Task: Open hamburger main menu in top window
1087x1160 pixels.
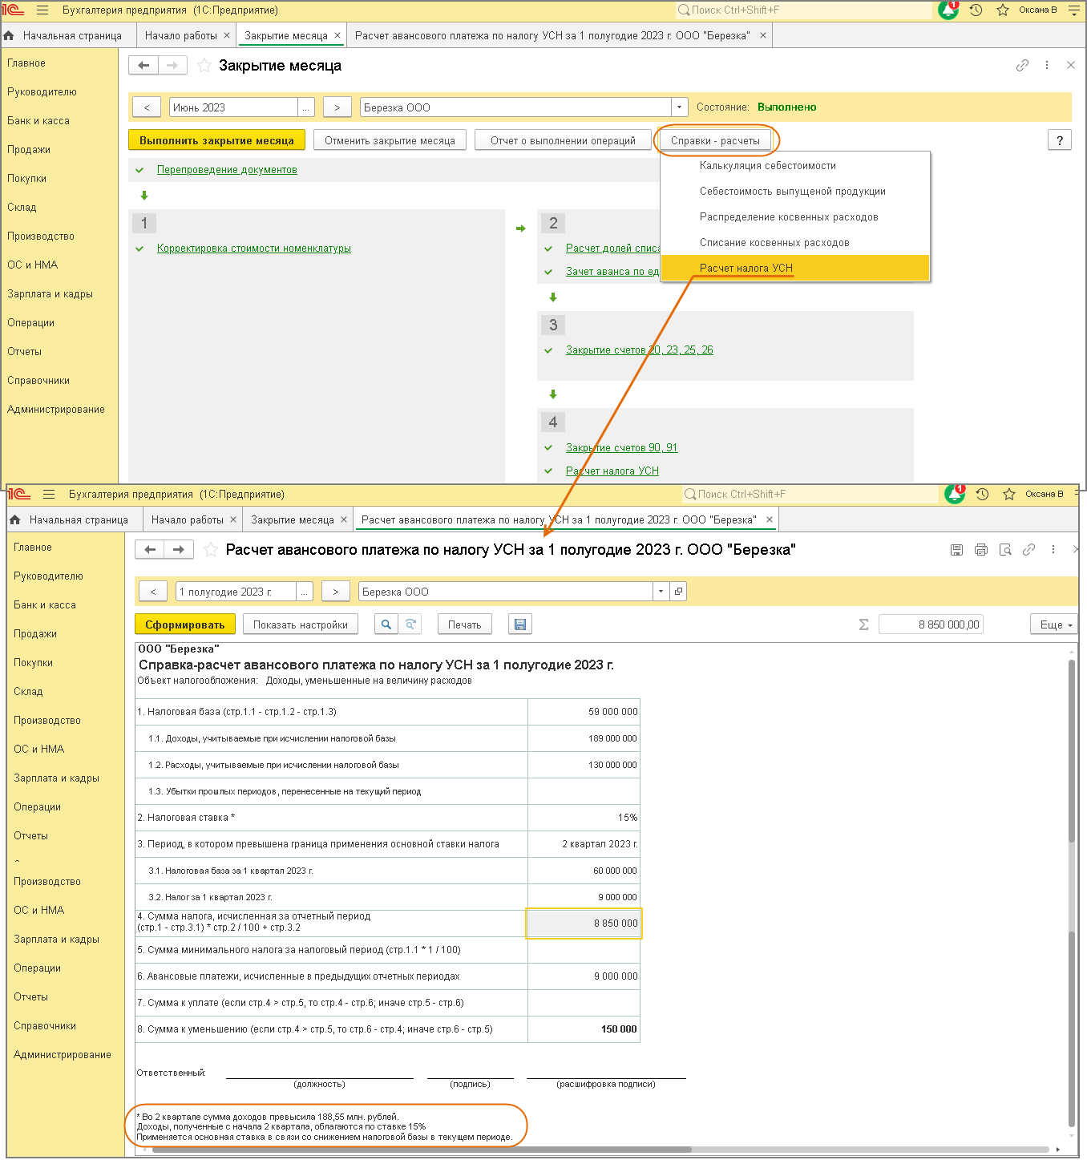Action: pyautogui.click(x=42, y=10)
